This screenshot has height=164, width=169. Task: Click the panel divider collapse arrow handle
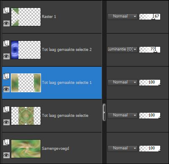click(x=104, y=112)
